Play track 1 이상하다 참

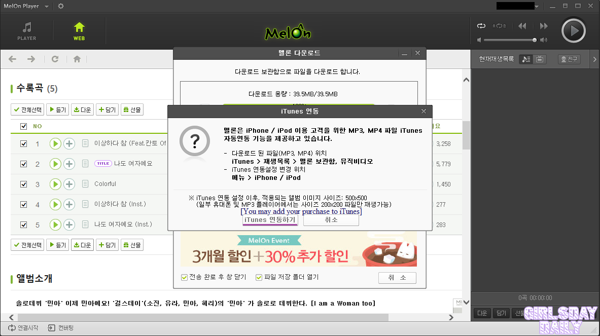click(x=55, y=144)
